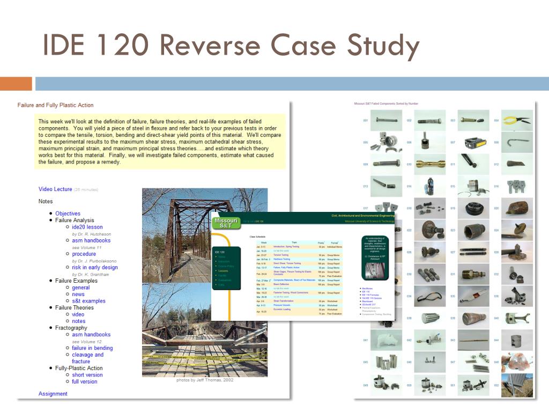Open the cleavage and fracture link
This screenshot has height=412, width=549.
pyautogui.click(x=87, y=358)
